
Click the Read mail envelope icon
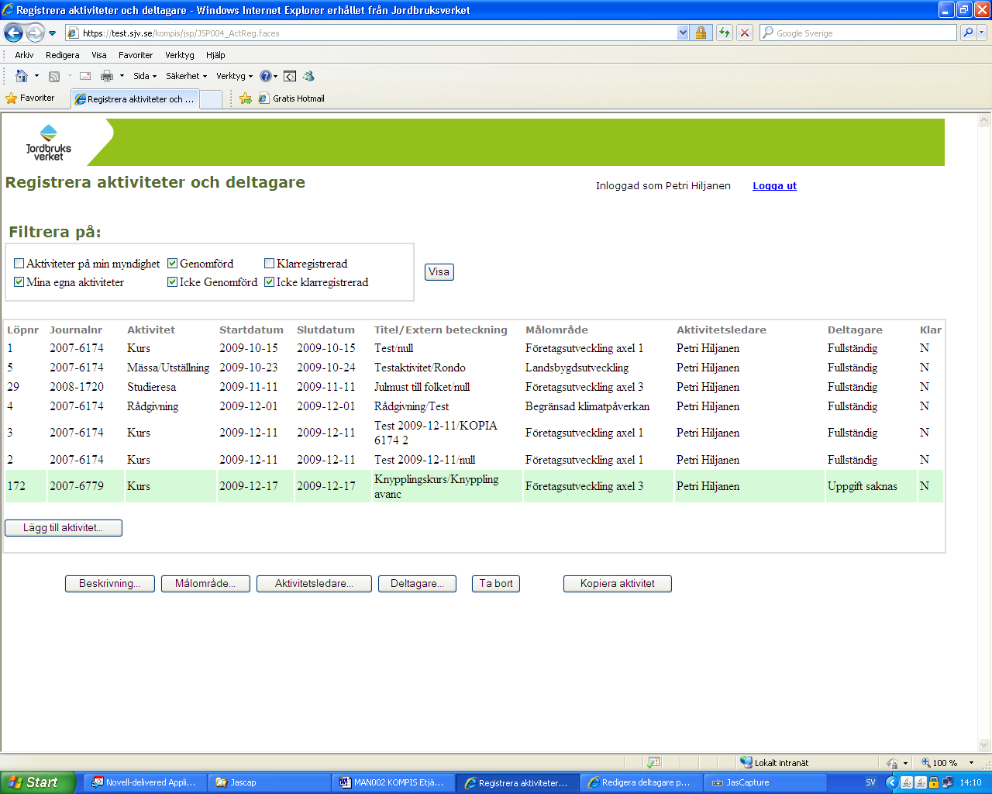click(x=85, y=76)
